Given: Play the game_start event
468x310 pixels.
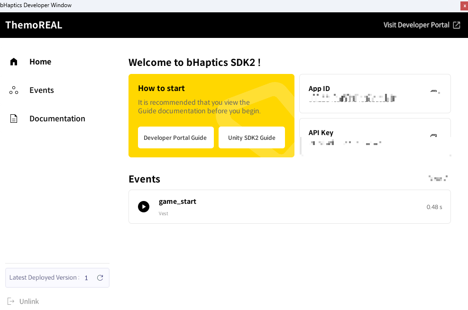Looking at the screenshot, I should point(144,207).
